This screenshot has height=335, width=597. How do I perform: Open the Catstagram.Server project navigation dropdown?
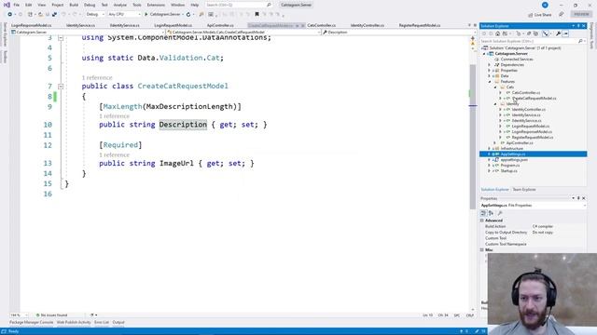(x=87, y=33)
